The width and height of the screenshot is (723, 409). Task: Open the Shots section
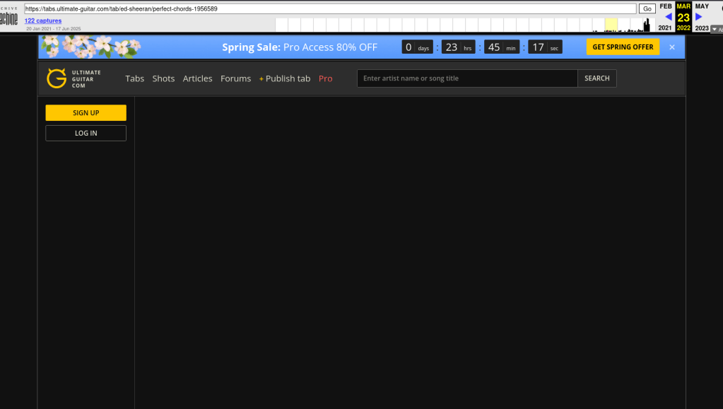pyautogui.click(x=163, y=78)
